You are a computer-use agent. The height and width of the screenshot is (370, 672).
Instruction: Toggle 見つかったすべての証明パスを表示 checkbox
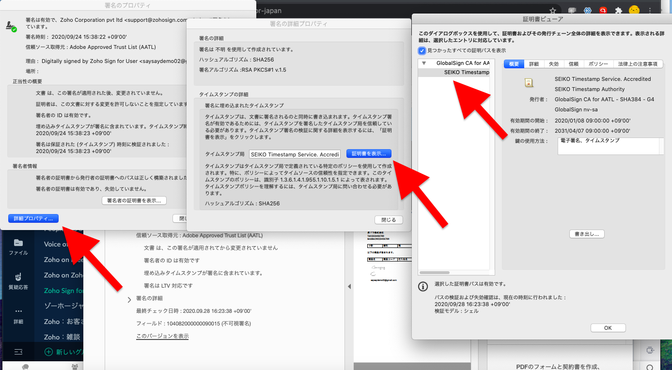pyautogui.click(x=422, y=50)
